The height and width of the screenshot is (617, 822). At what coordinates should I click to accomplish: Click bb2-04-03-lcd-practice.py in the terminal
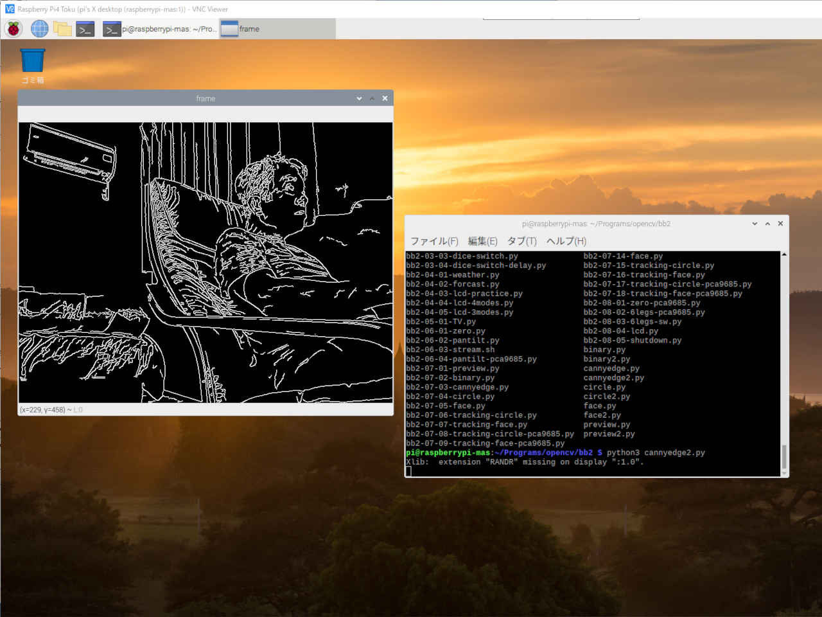pyautogui.click(x=464, y=294)
